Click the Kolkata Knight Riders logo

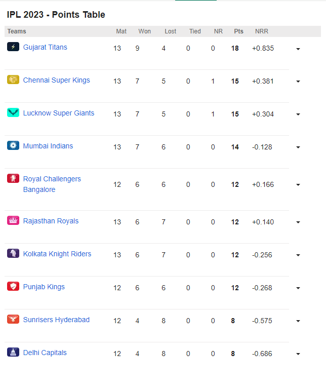(13, 253)
